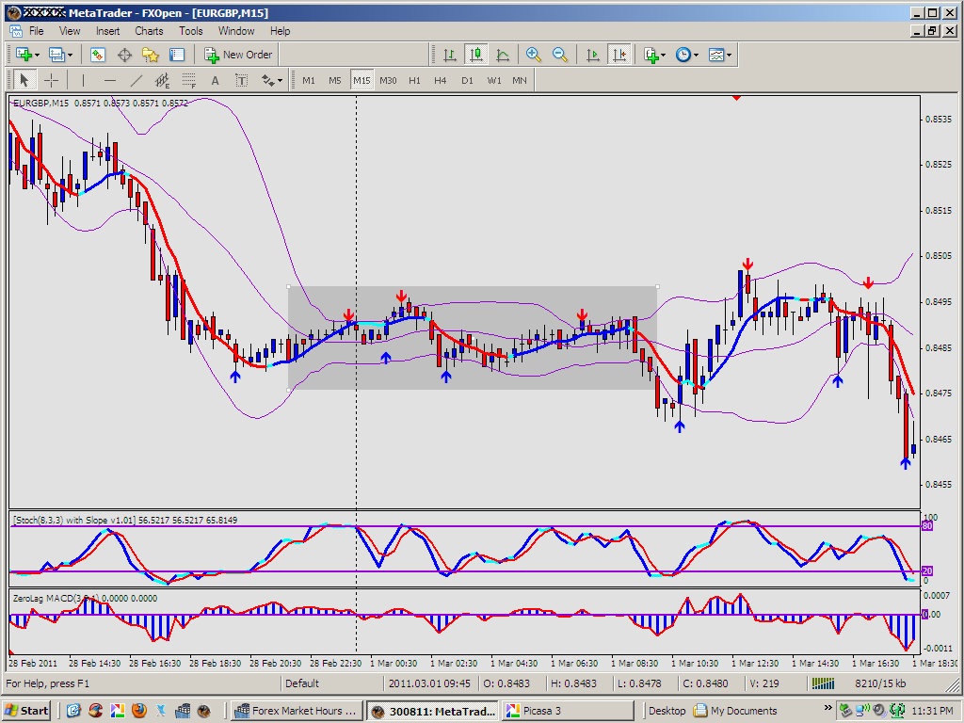Screen dimensions: 964x723
Task: Select the text tool A
Action: pyautogui.click(x=216, y=81)
